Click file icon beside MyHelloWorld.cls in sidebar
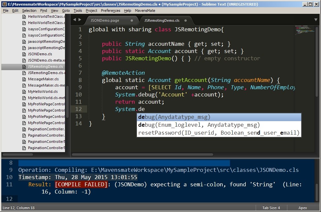321x212 pixels. [x=24, y=92]
